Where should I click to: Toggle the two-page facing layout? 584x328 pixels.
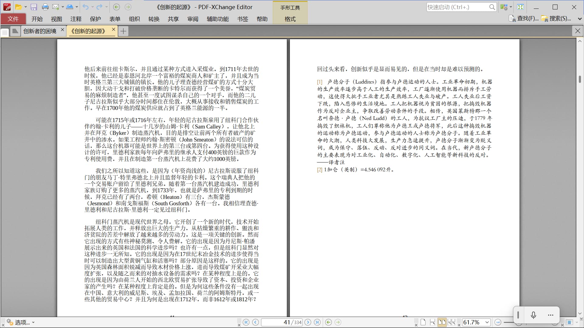pyautogui.click(x=442, y=322)
